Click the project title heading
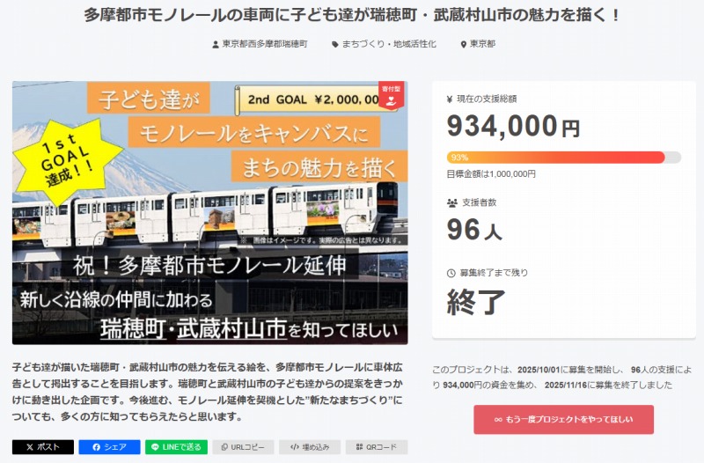The image size is (704, 463). tap(351, 16)
